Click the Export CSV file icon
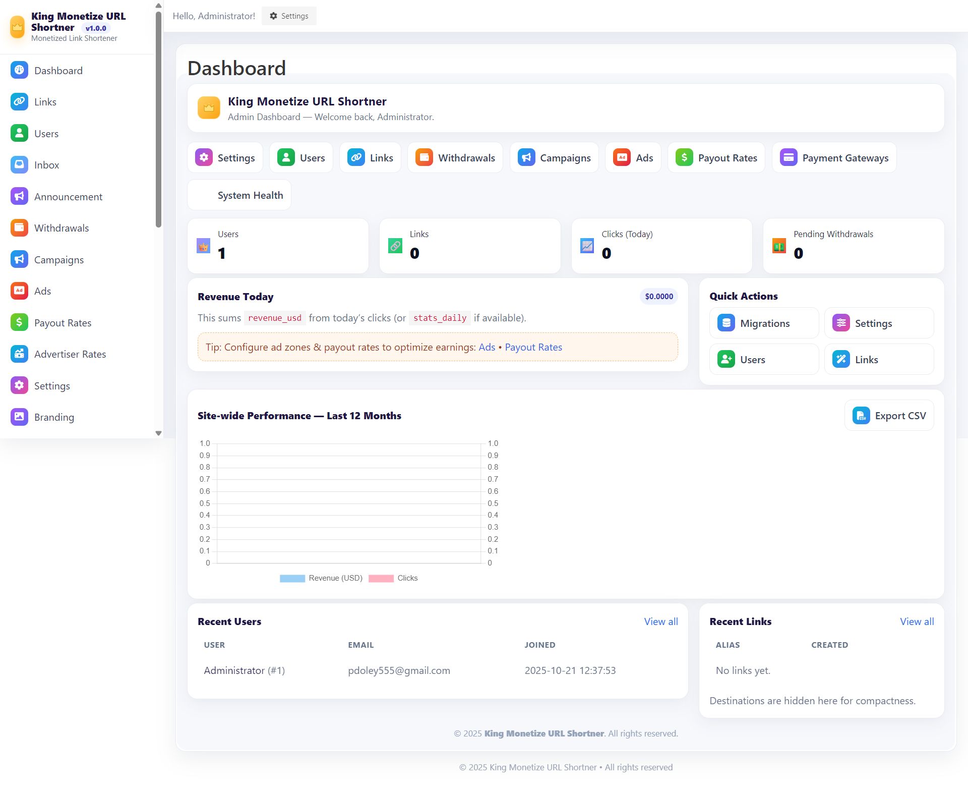 coord(861,416)
